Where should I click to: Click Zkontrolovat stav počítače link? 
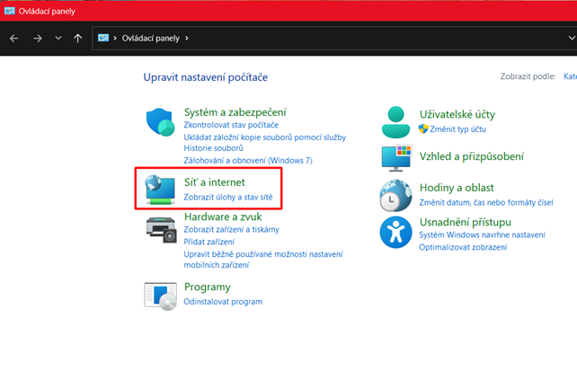point(231,125)
